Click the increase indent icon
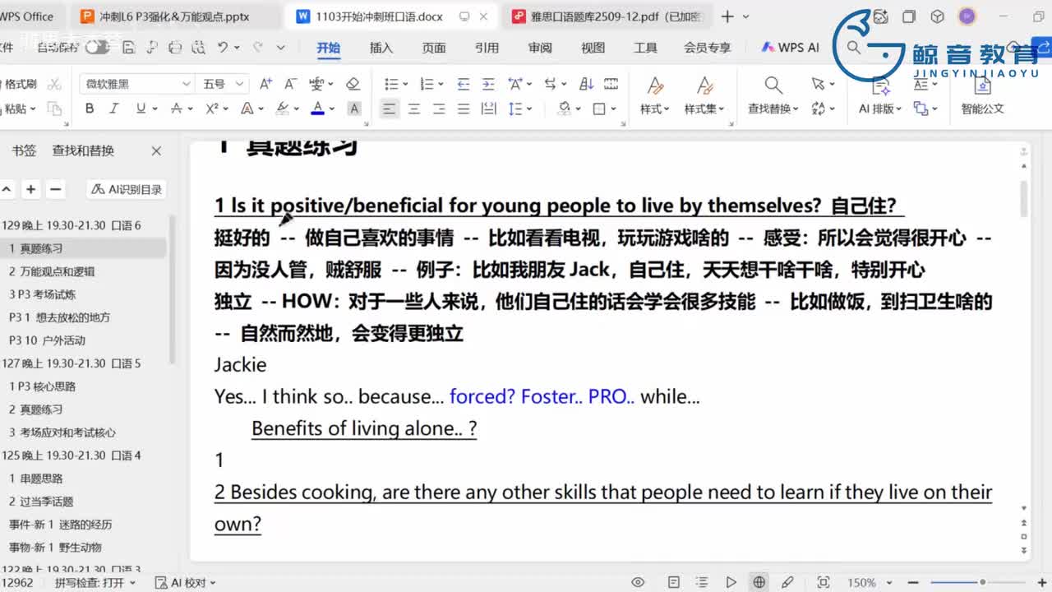Viewport: 1052px width, 592px height. 488,84
